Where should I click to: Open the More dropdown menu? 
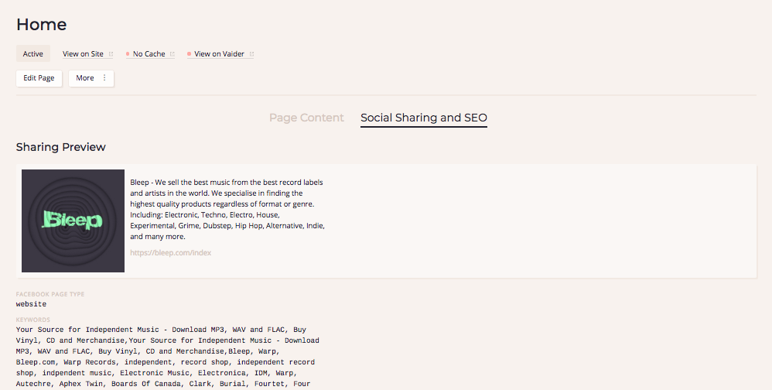pos(91,78)
